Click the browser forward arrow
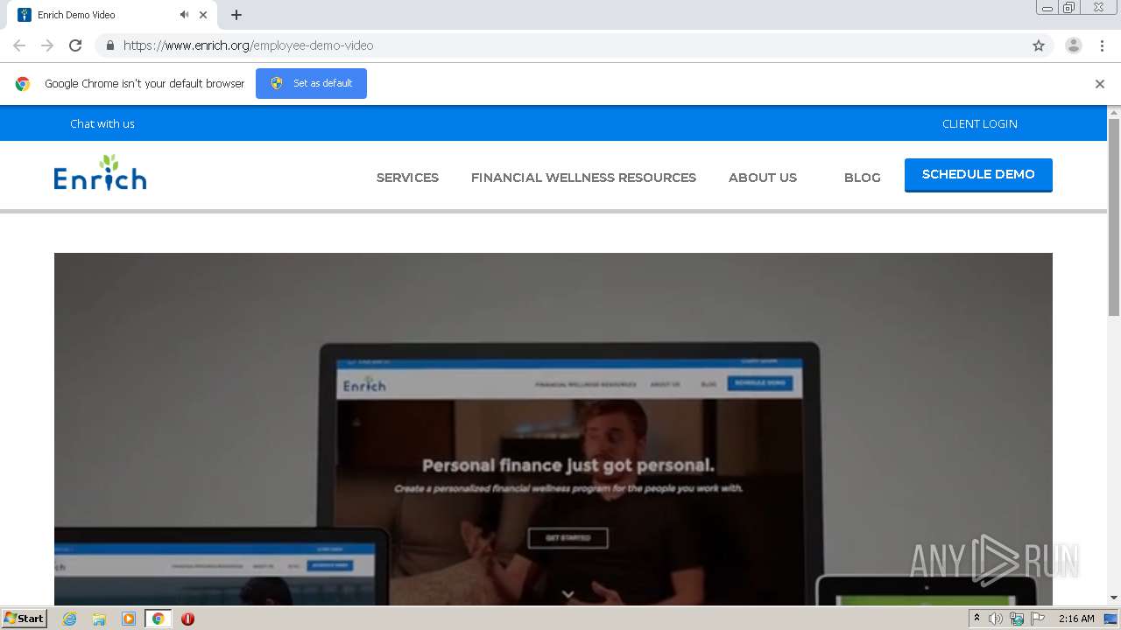The height and width of the screenshot is (630, 1121). [x=47, y=45]
